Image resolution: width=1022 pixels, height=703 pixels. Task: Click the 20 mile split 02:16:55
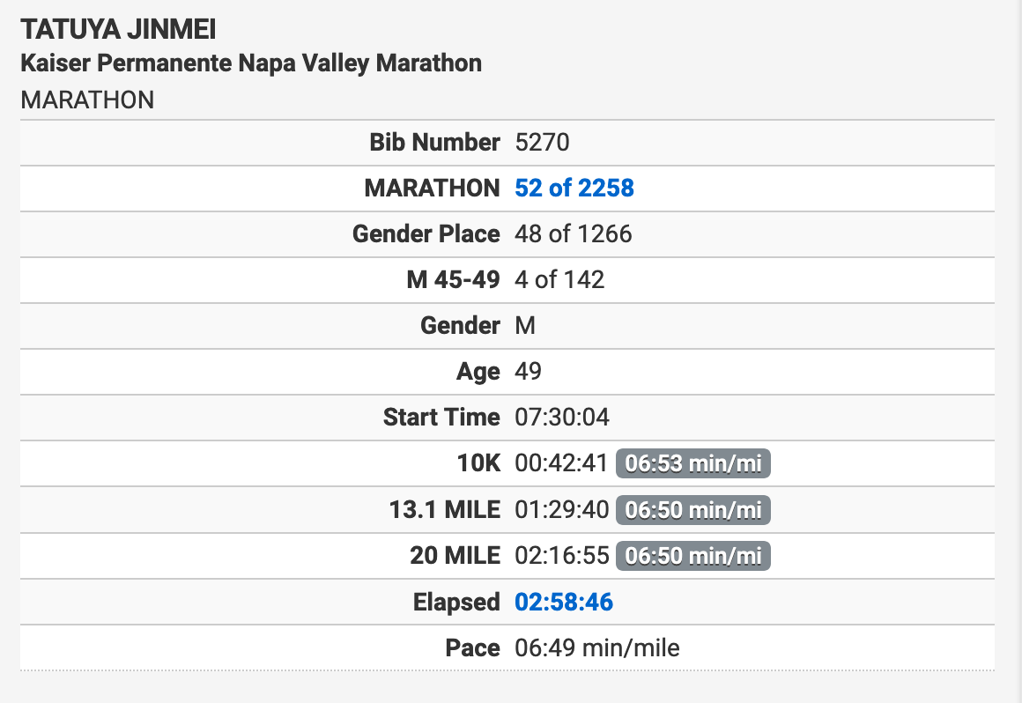pyautogui.click(x=562, y=556)
